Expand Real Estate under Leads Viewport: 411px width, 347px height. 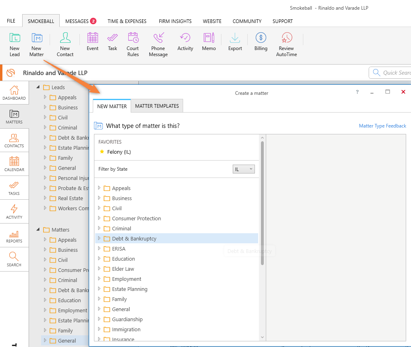pyautogui.click(x=45, y=198)
